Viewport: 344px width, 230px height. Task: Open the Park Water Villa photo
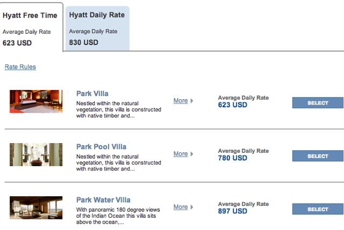pos(36,207)
